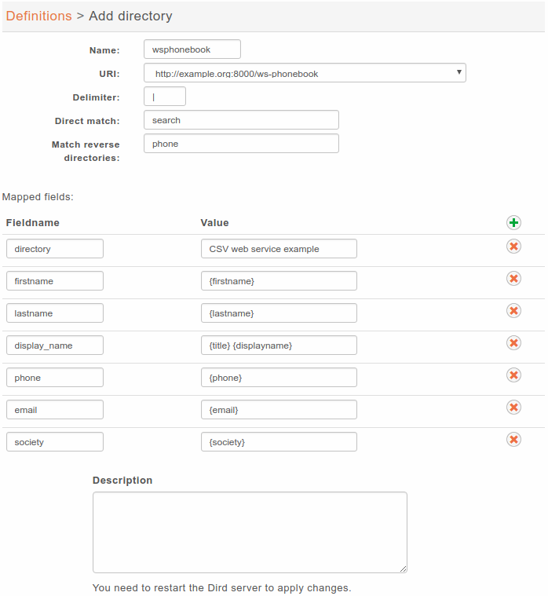Viewport: 548px width, 596px height.
Task: Click the Name label
Action: [x=104, y=50]
